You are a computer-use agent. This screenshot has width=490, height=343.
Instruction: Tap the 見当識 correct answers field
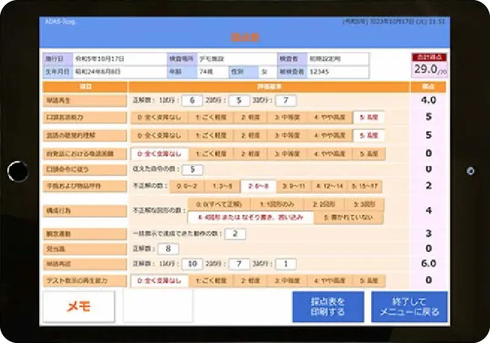168,249
